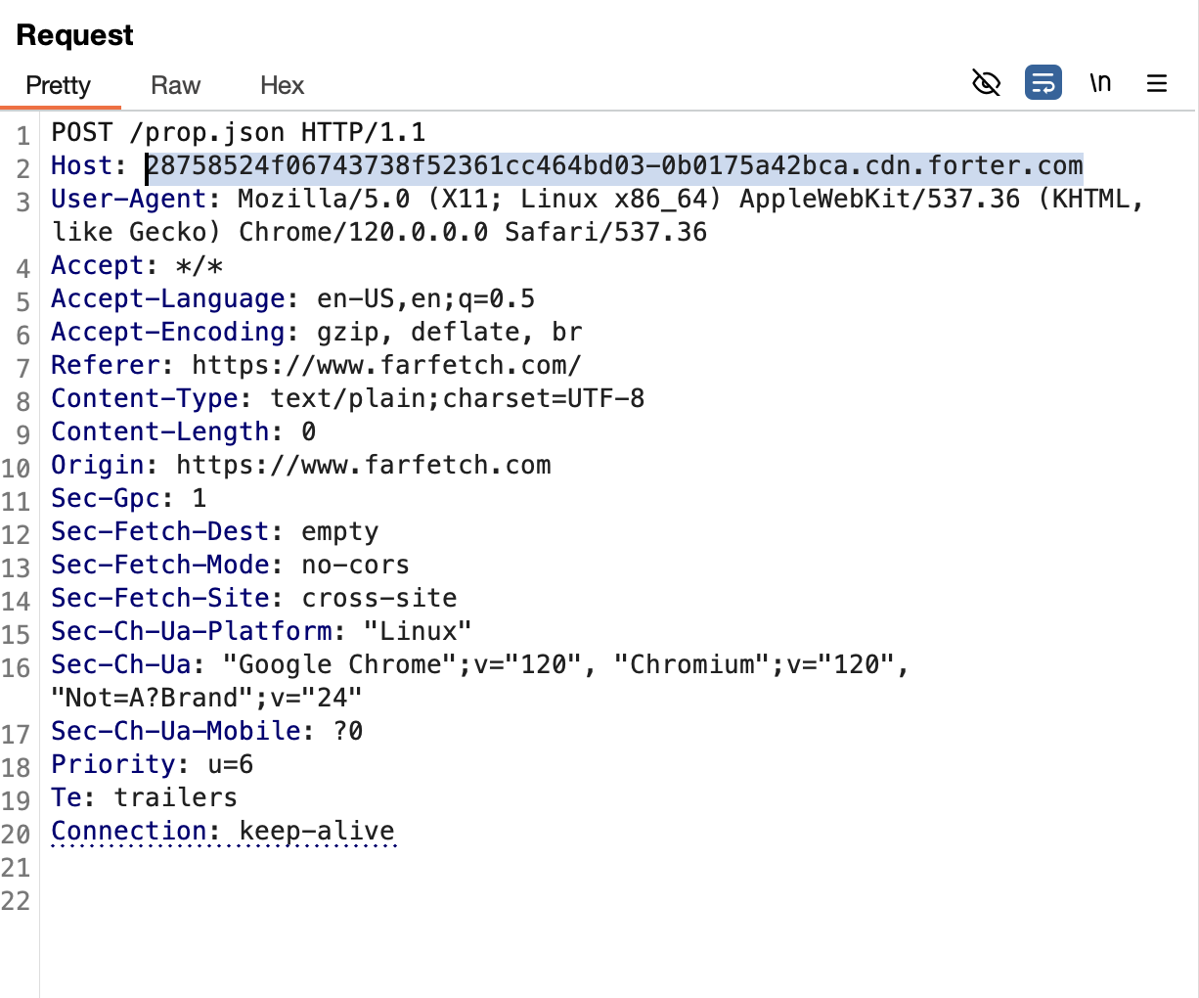Image resolution: width=1199 pixels, height=998 pixels.
Task: Click the POST /prop.json request line
Action: [238, 132]
